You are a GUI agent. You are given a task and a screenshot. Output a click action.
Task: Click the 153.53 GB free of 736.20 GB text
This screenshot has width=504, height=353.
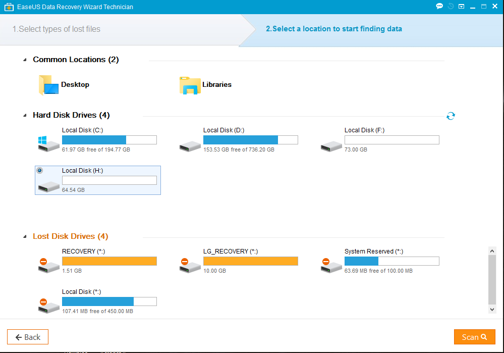click(239, 149)
